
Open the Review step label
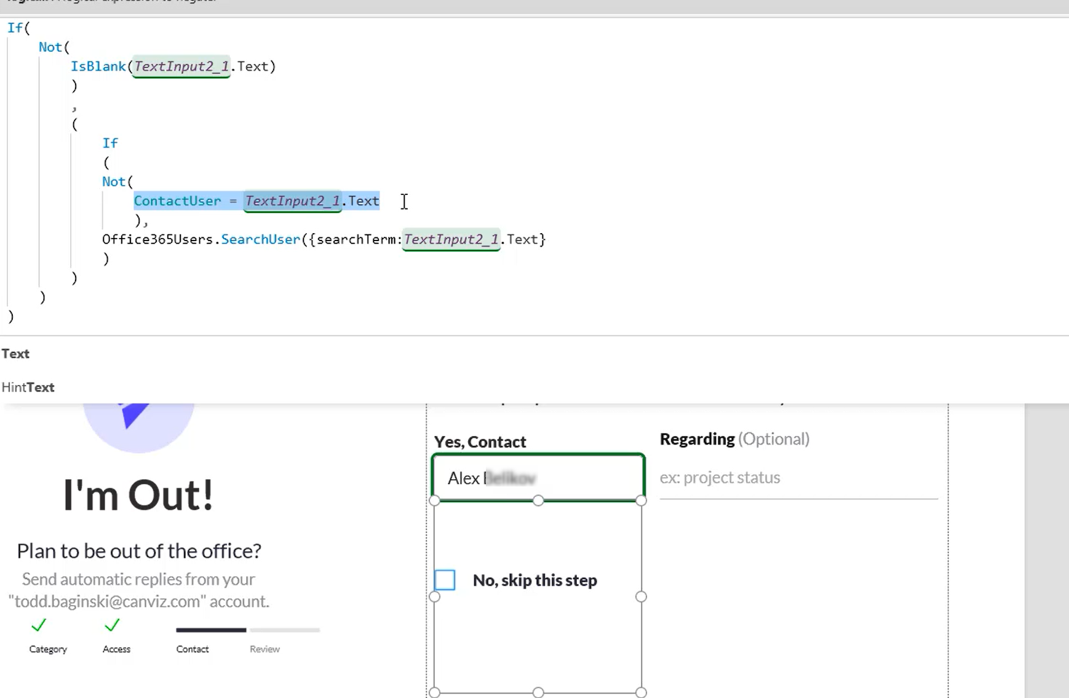coord(264,649)
